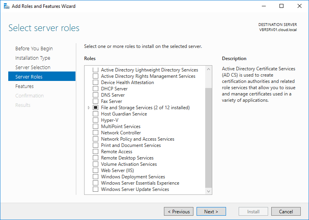Screen dimensions: 309x220
Task: Check Windows Server Update Services role
Action: (x=95, y=189)
